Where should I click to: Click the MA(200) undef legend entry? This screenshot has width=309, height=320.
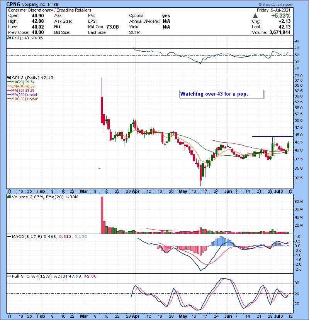[24, 95]
